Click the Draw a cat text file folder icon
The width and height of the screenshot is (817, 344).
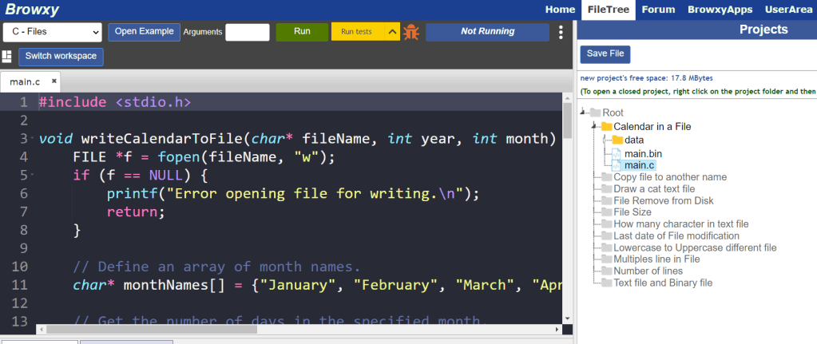click(x=606, y=189)
